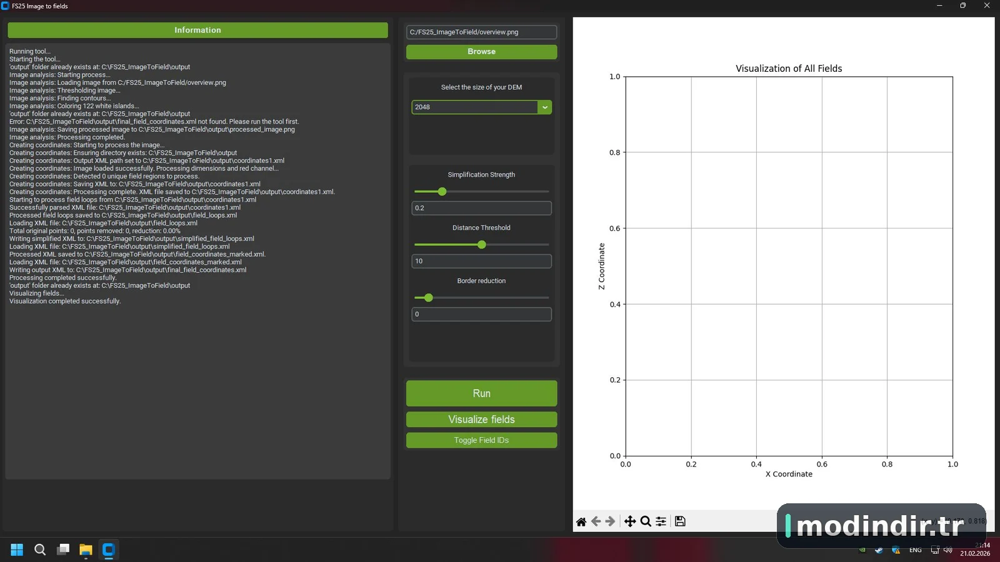This screenshot has width=1000, height=562.
Task: Click log line 'Coloring 122 white islands...'
Action: click(74, 106)
